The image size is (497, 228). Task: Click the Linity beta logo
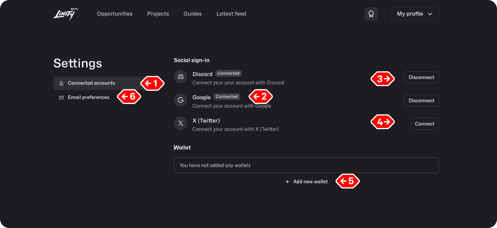[x=64, y=14]
